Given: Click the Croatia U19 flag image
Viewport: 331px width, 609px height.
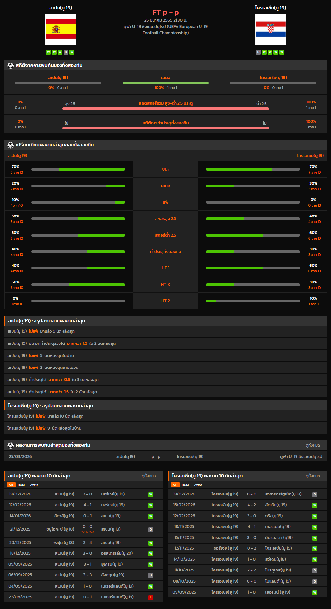Looking at the screenshot, I should tap(270, 30).
